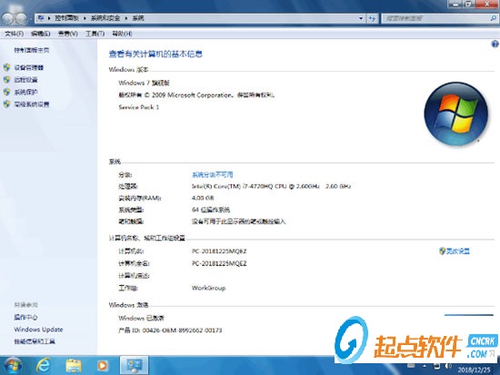Image resolution: width=500 pixels, height=375 pixels.
Task: Select the WorkGroup value
Action: [208, 288]
